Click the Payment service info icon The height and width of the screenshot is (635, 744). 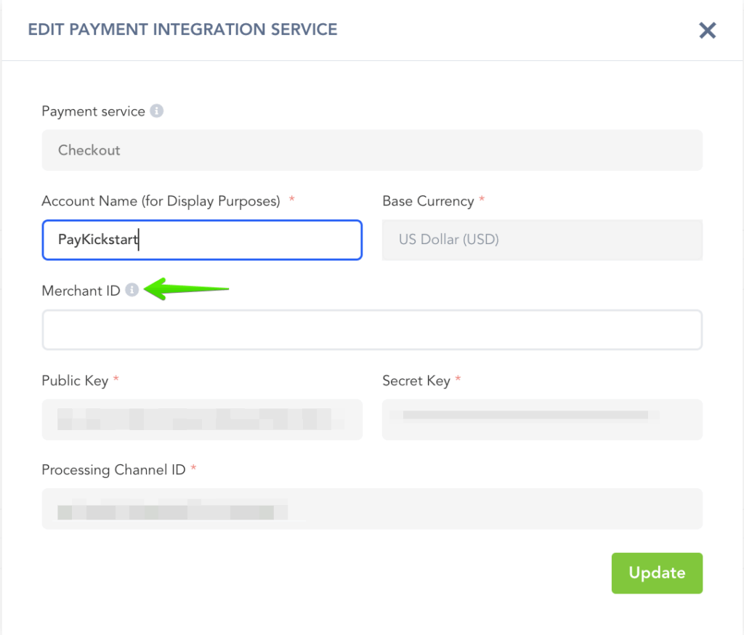[156, 111]
